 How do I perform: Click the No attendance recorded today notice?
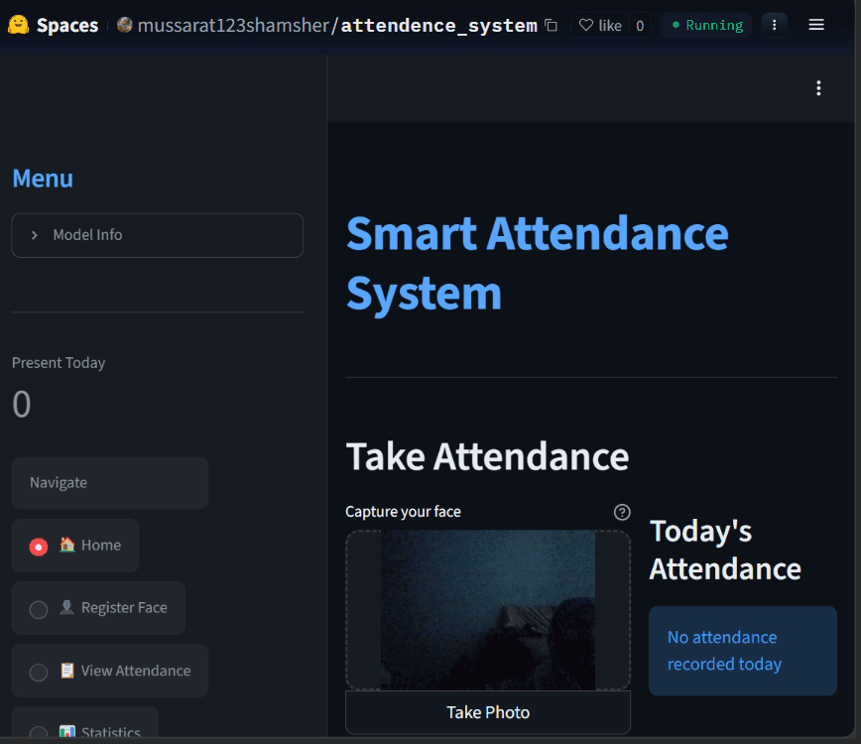pyautogui.click(x=742, y=651)
